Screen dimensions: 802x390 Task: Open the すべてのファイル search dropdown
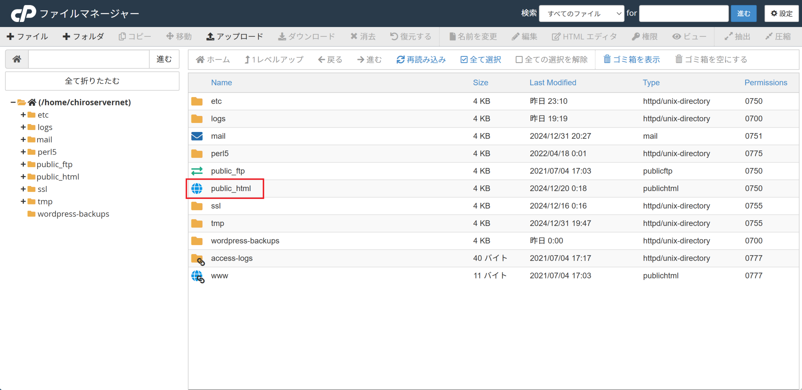581,13
